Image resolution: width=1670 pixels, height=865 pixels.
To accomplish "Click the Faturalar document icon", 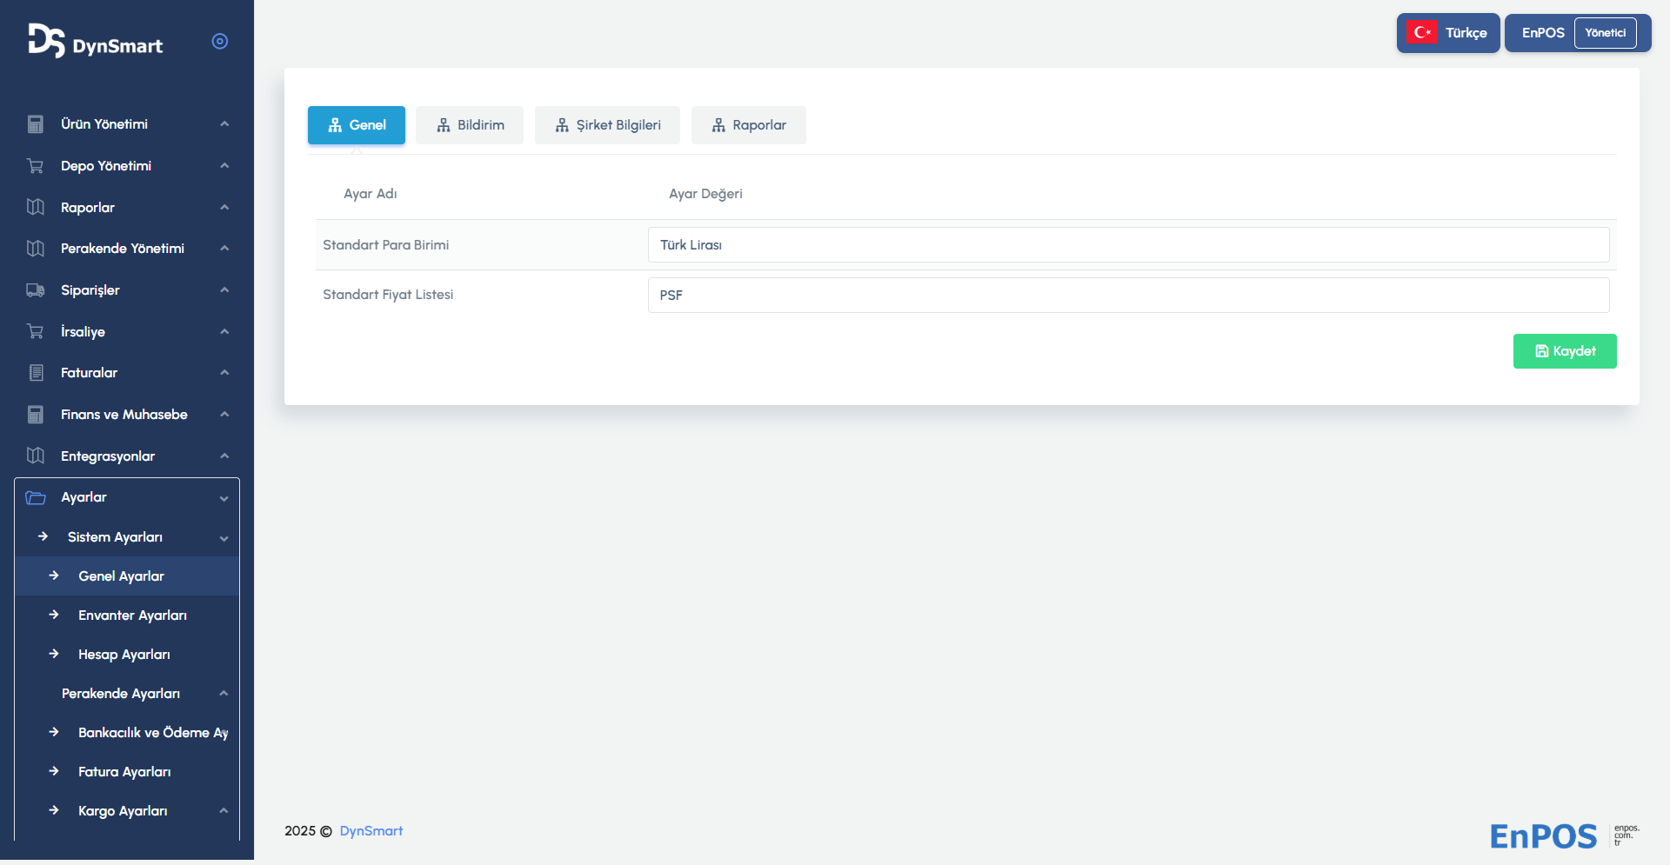I will tap(36, 373).
